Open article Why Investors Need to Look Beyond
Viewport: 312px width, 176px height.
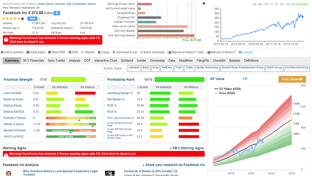(60, 172)
